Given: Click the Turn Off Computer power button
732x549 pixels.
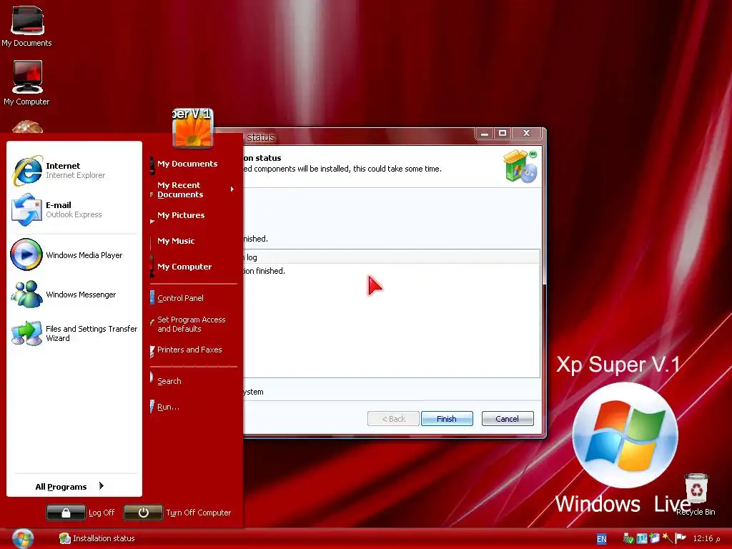Looking at the screenshot, I should pos(143,513).
